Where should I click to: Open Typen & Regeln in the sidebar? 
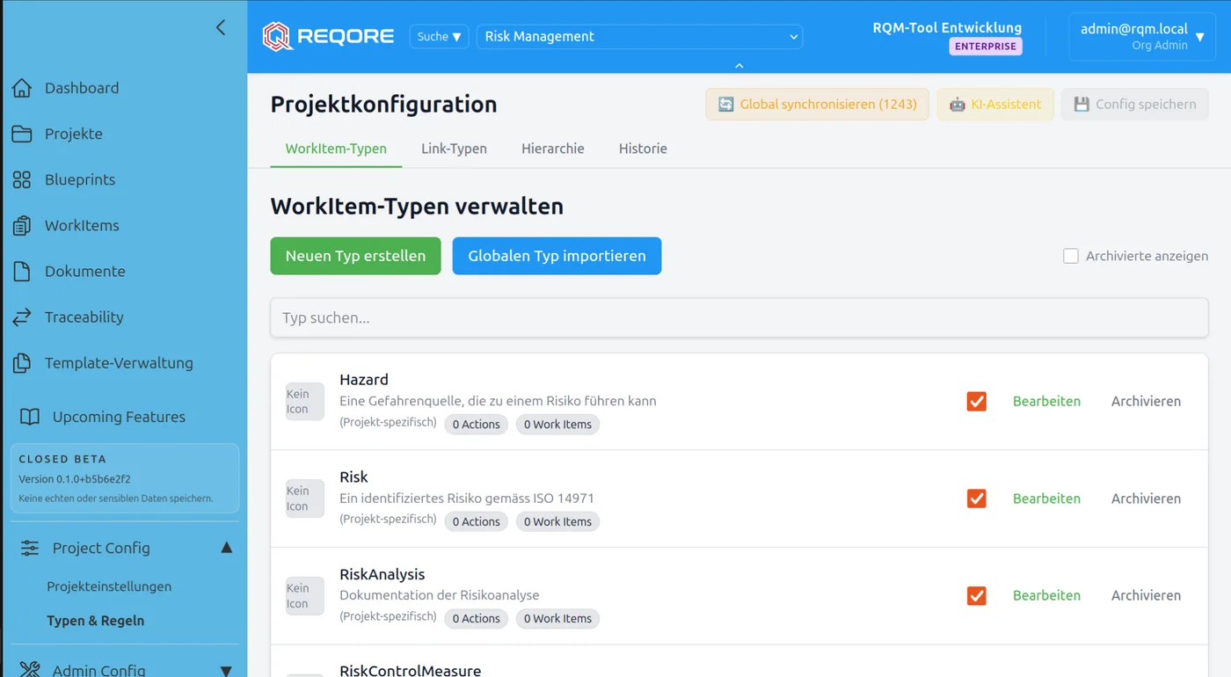click(95, 621)
